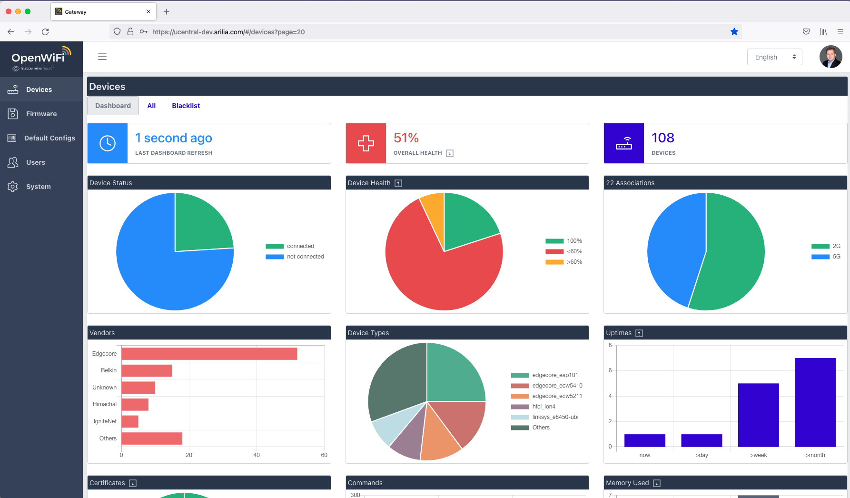850x498 pixels.
Task: Reload the page using the refresh icon
Action: point(45,32)
